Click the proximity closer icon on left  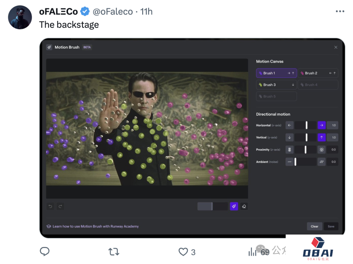point(290,150)
